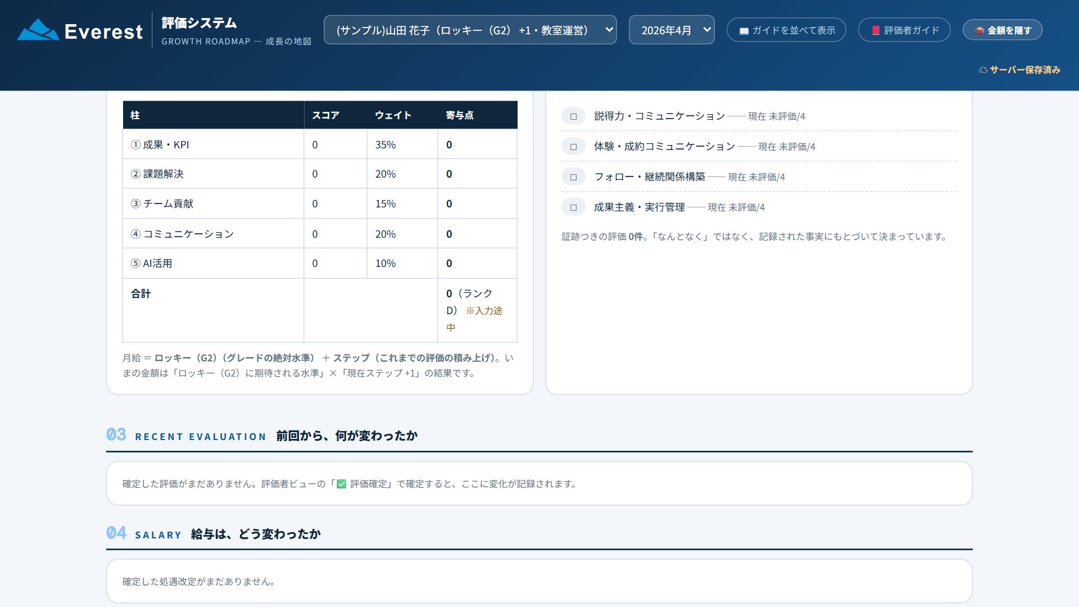Image resolution: width=1079 pixels, height=607 pixels.
Task: Click サーバー保存済み status text
Action: tap(1025, 70)
